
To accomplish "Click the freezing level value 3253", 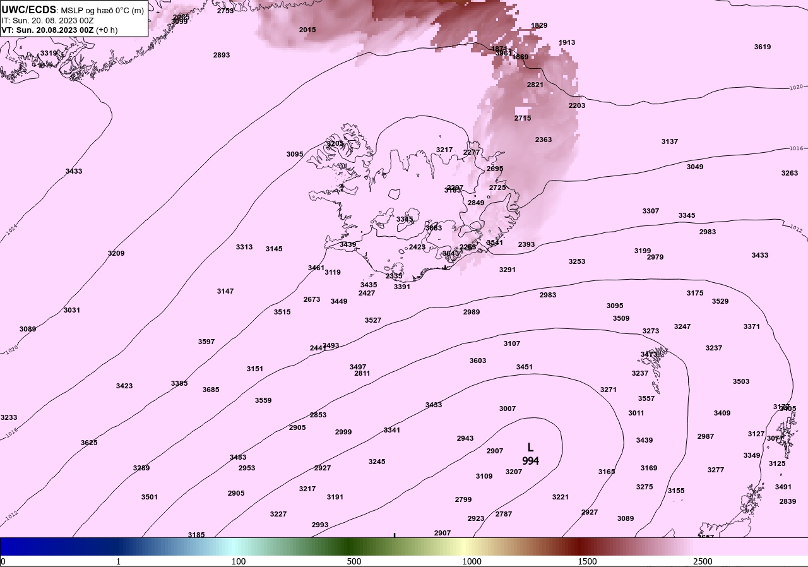I will pyautogui.click(x=577, y=261).
